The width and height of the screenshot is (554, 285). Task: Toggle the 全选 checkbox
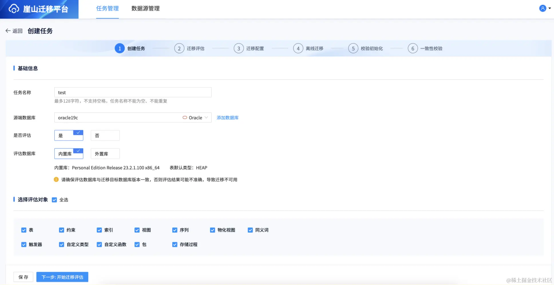(x=54, y=200)
